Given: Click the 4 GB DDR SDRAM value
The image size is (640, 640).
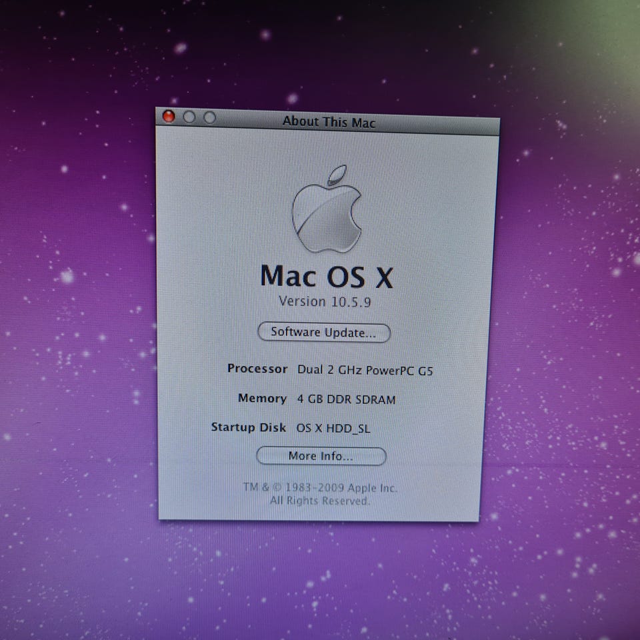Looking at the screenshot, I should [x=346, y=400].
